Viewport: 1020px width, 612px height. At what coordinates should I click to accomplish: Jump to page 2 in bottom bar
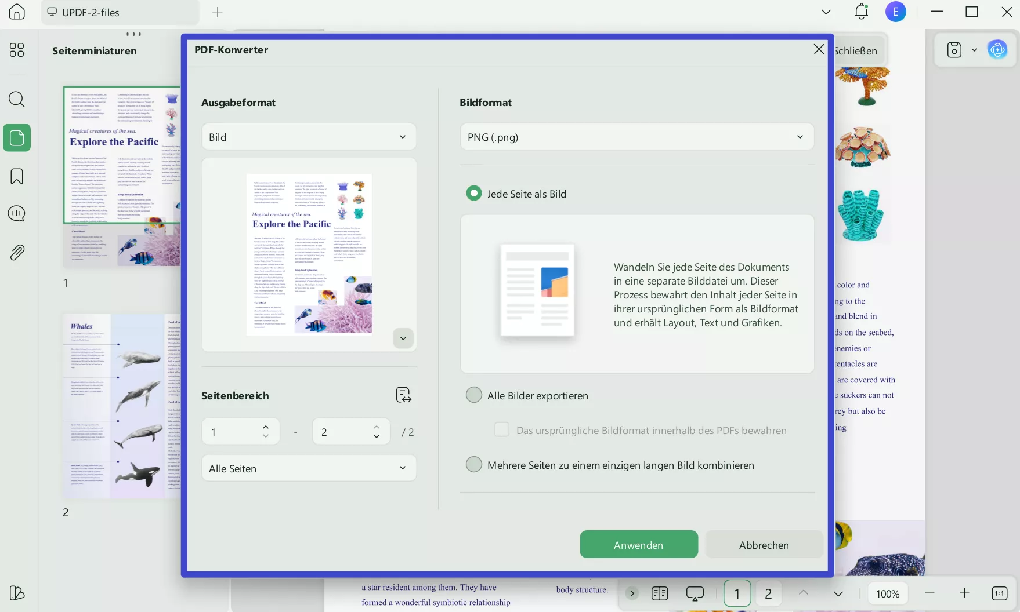(769, 593)
